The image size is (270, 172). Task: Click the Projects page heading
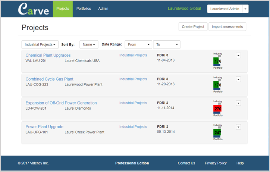35,28
